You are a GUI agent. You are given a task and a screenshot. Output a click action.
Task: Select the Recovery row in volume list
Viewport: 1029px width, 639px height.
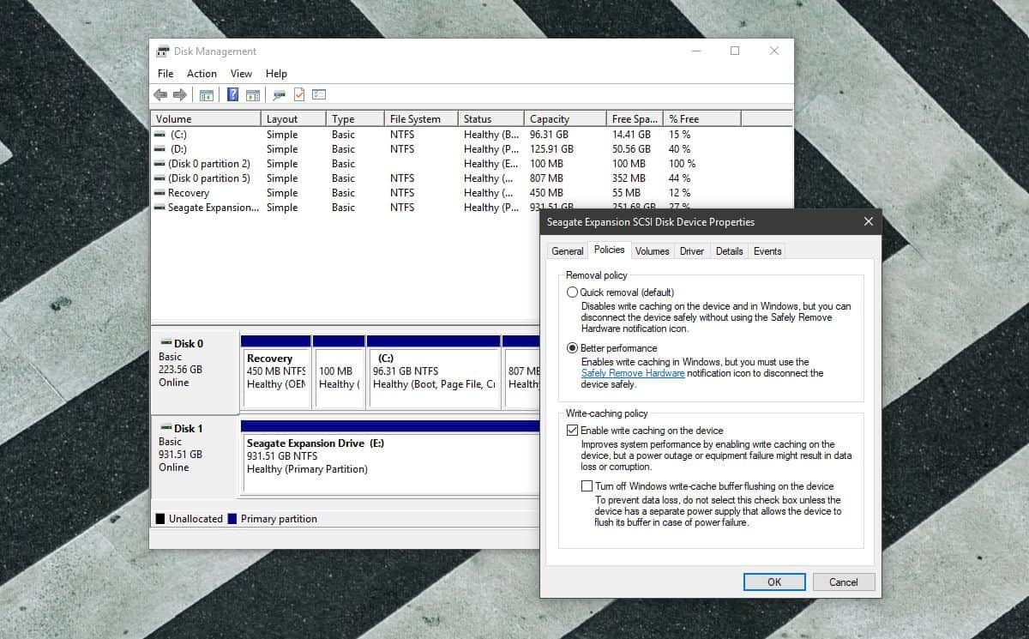coord(472,193)
